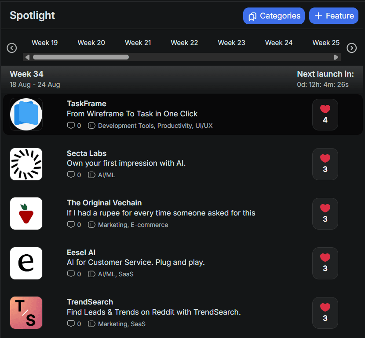Upvote TrendSearch using its heart button
The width and height of the screenshot is (365, 338).
pyautogui.click(x=325, y=312)
